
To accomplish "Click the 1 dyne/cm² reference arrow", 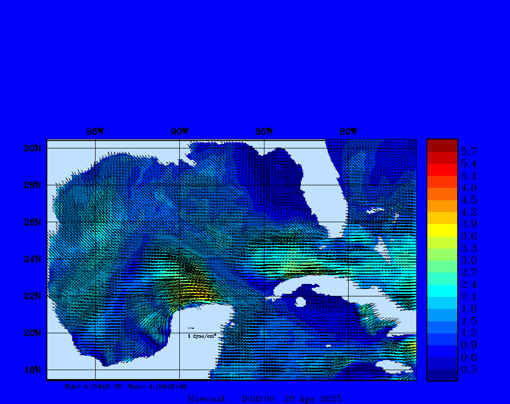I will [x=191, y=328].
